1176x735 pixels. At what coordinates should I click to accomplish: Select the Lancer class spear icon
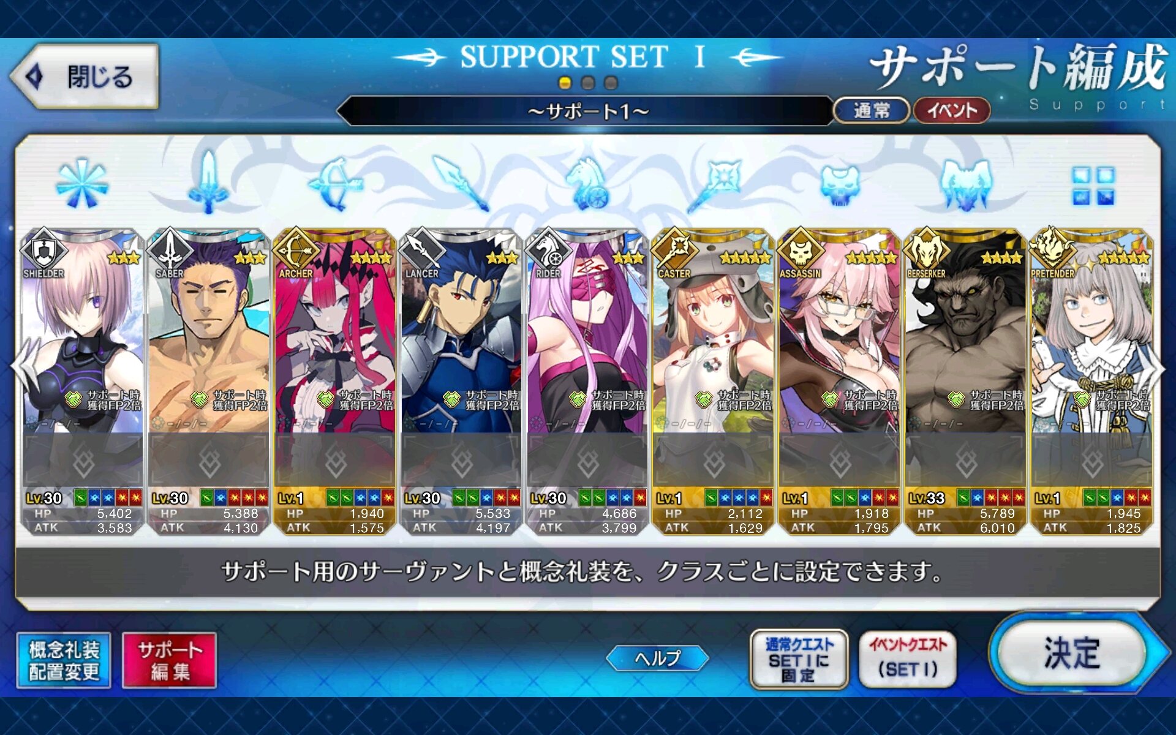pyautogui.click(x=462, y=183)
